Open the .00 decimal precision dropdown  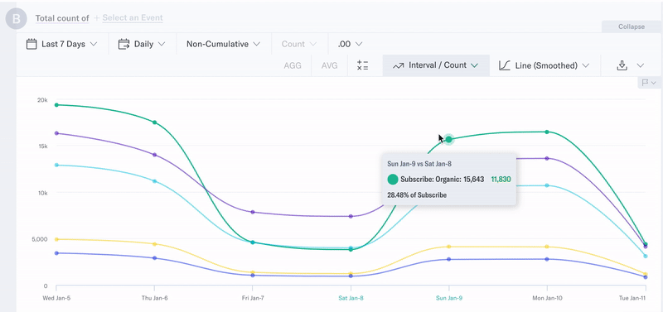(x=350, y=44)
